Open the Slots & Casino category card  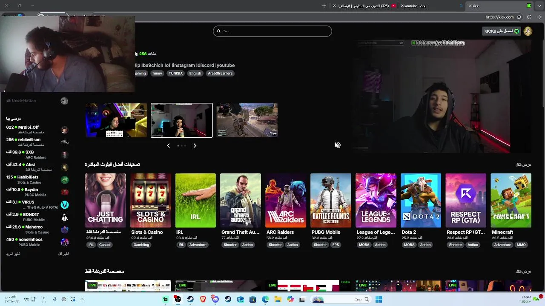150,201
